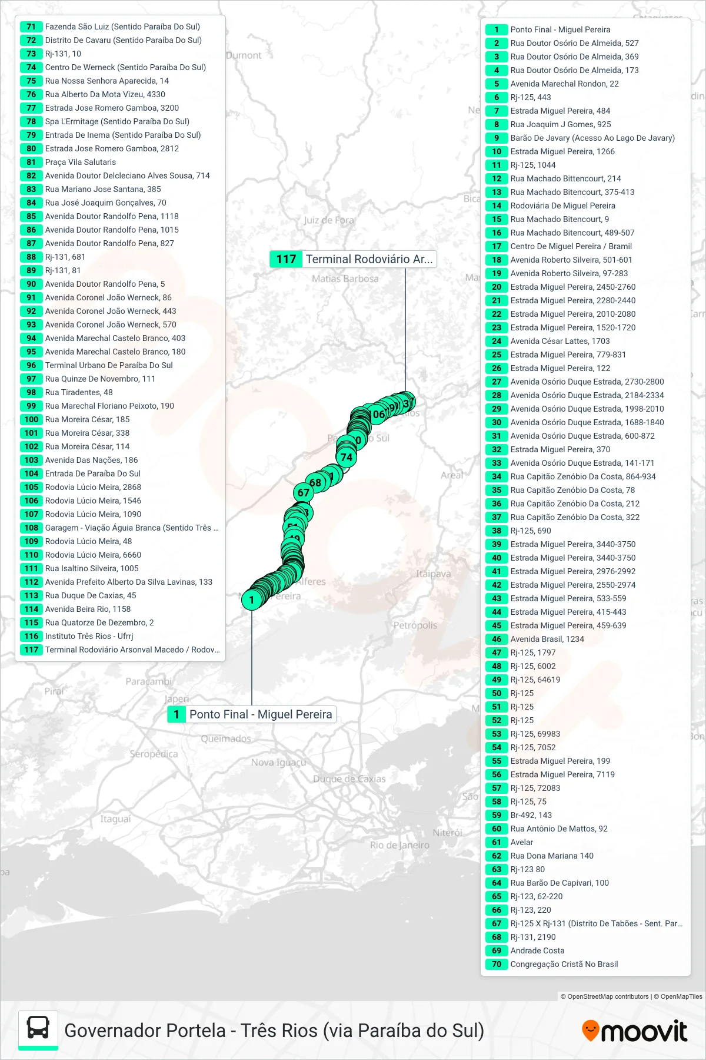Select stop 2 Rua Doutor Osório De Almeida, 527
Image resolution: width=706 pixels, height=1060 pixels.
click(x=585, y=43)
